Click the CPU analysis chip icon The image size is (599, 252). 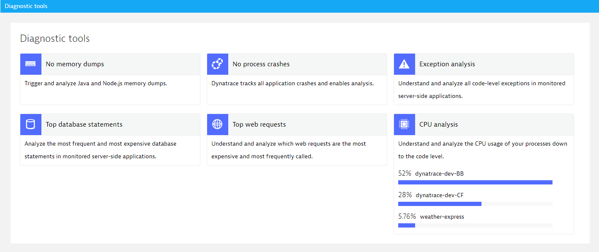[404, 125]
